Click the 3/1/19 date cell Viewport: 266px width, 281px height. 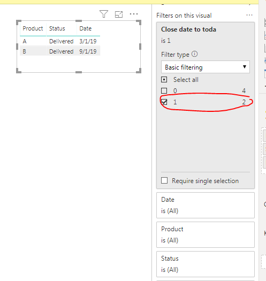88,41
